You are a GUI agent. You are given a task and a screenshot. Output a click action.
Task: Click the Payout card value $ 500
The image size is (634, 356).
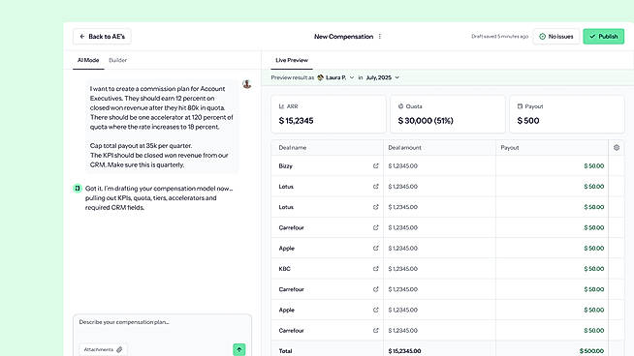528,121
